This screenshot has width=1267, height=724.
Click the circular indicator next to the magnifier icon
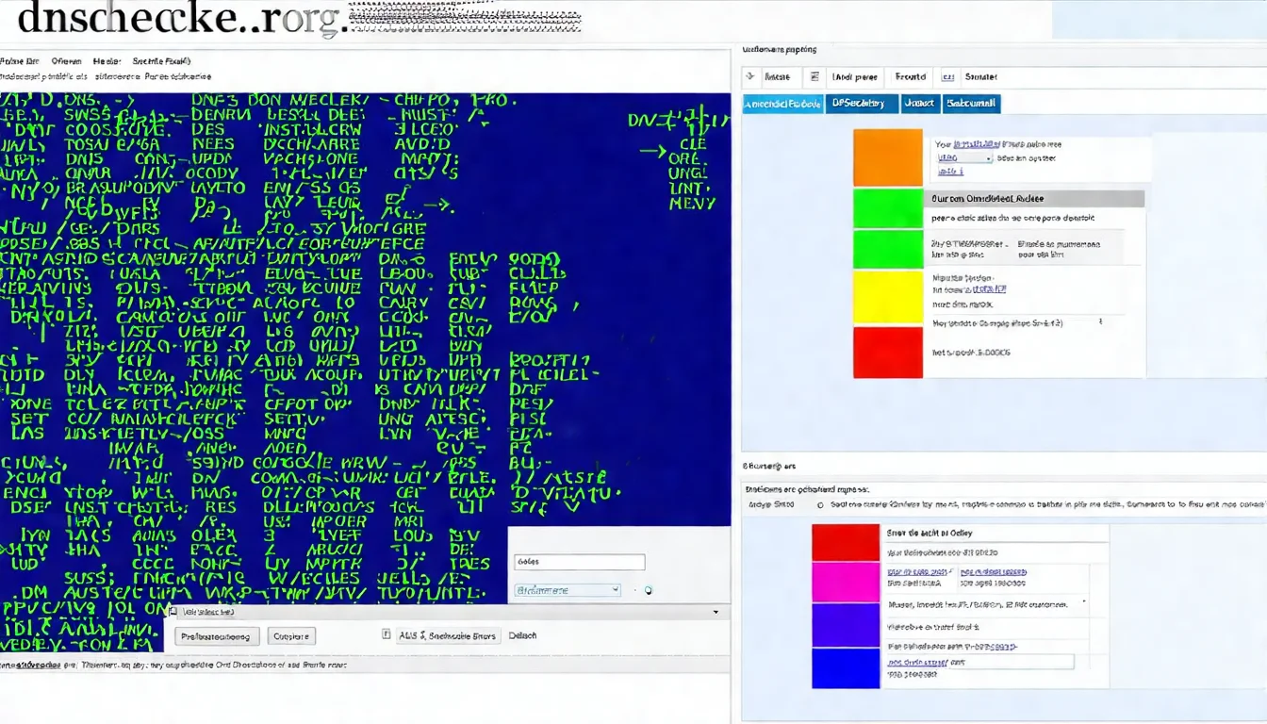pyautogui.click(x=636, y=590)
